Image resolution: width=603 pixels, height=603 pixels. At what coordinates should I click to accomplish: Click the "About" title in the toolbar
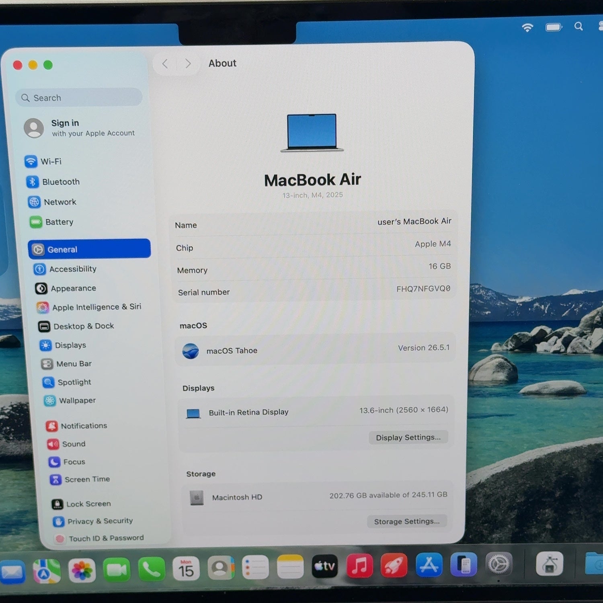coord(222,63)
